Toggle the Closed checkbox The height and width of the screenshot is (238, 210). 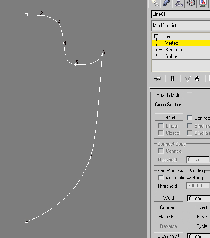[161, 133]
